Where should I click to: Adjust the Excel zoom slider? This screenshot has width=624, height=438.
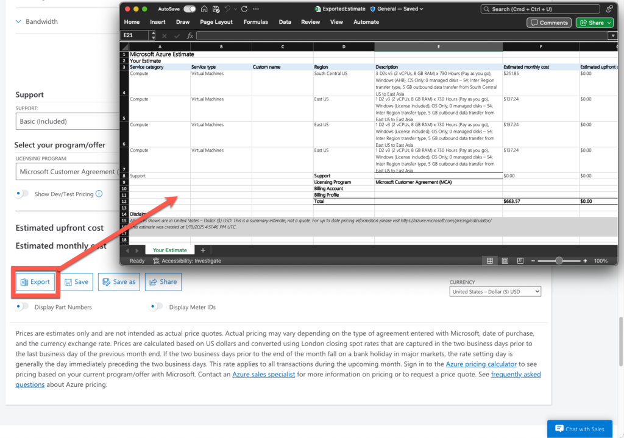559,261
